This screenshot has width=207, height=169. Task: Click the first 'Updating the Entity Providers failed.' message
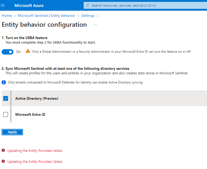(35, 151)
